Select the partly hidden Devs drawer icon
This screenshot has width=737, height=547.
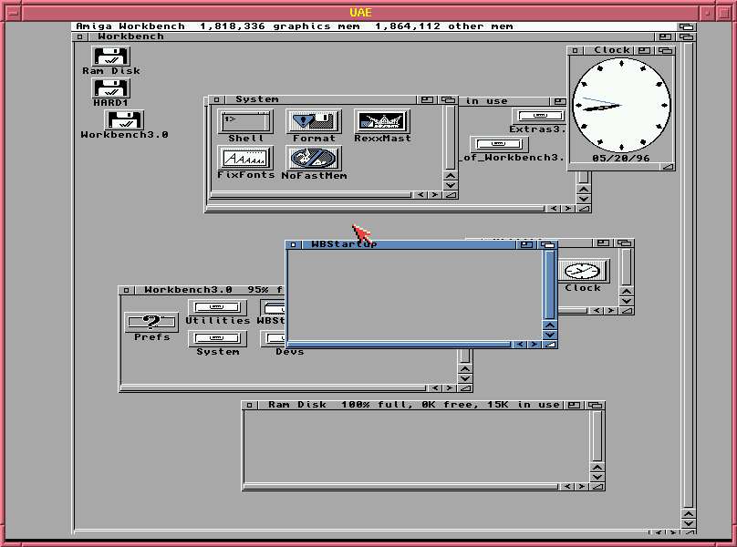pyautogui.click(x=273, y=338)
